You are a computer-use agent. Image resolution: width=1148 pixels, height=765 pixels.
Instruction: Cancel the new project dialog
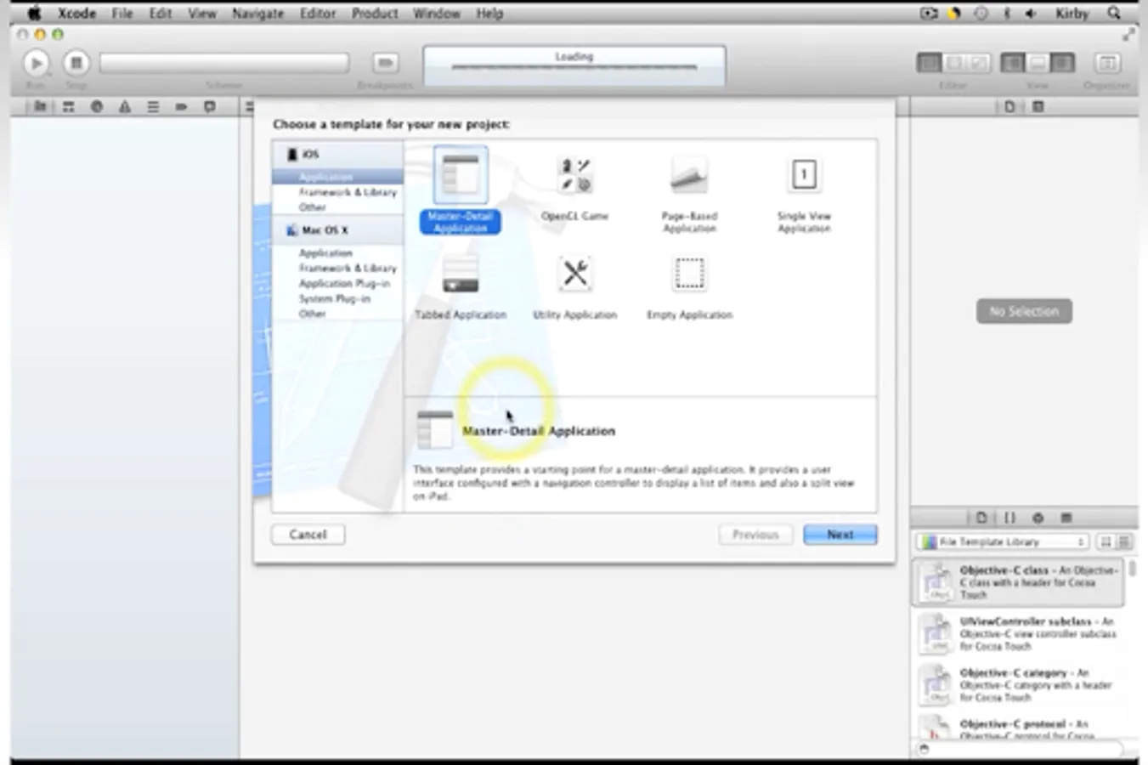[308, 534]
